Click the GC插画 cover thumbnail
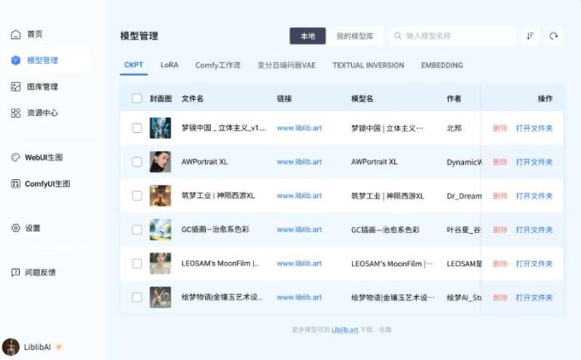 point(160,230)
